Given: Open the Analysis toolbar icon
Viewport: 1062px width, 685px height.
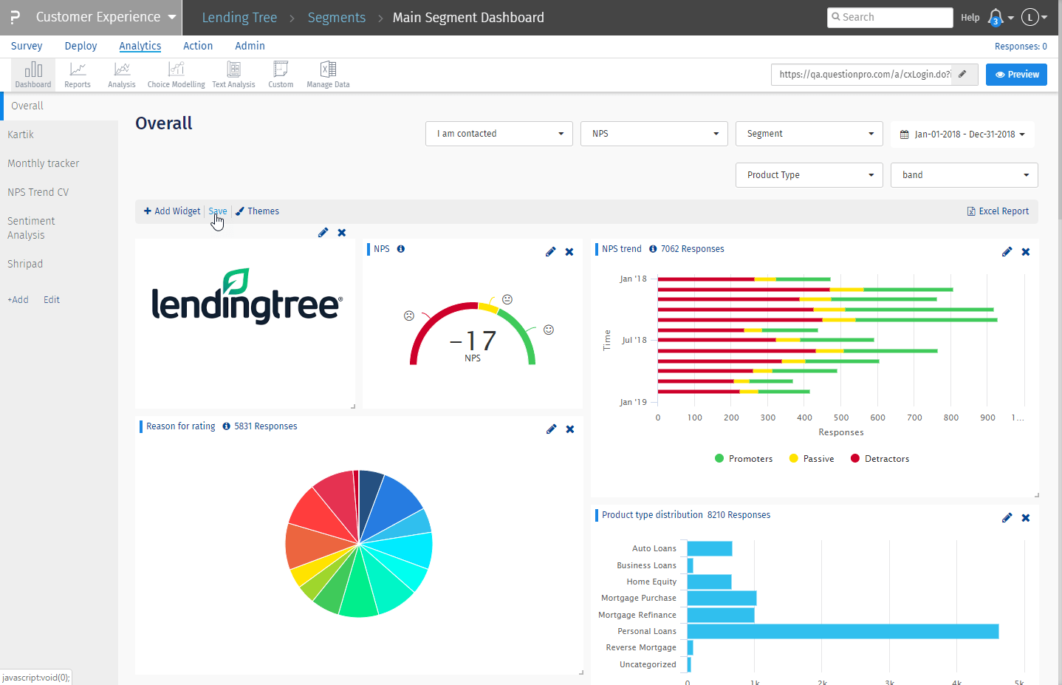Looking at the screenshot, I should click(x=122, y=75).
